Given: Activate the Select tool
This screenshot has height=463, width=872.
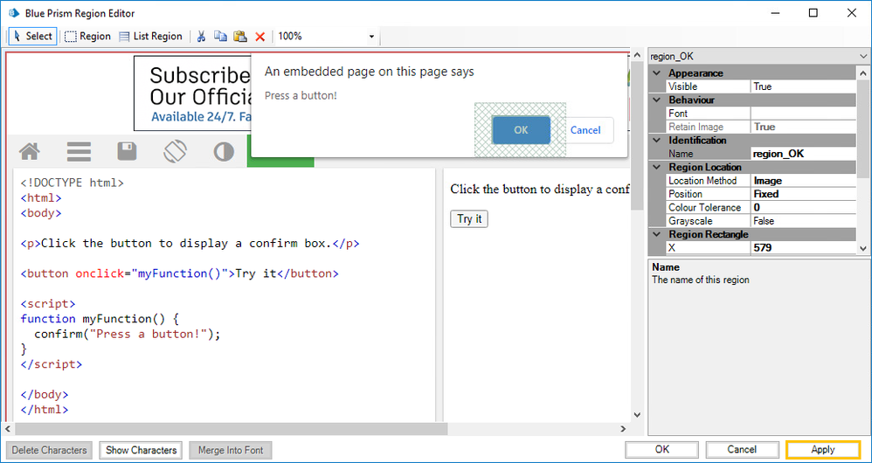Looking at the screenshot, I should [x=32, y=37].
